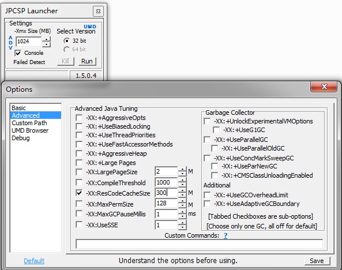Enable -XX:+CMSClassUnloadingEnabled checkbox
This screenshot has height=270, width=342.
pyautogui.click(x=215, y=175)
